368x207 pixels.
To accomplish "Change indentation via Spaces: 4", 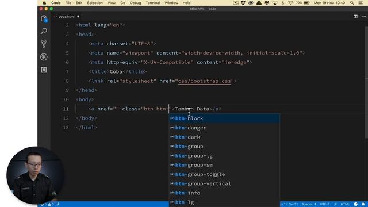I will (309, 204).
